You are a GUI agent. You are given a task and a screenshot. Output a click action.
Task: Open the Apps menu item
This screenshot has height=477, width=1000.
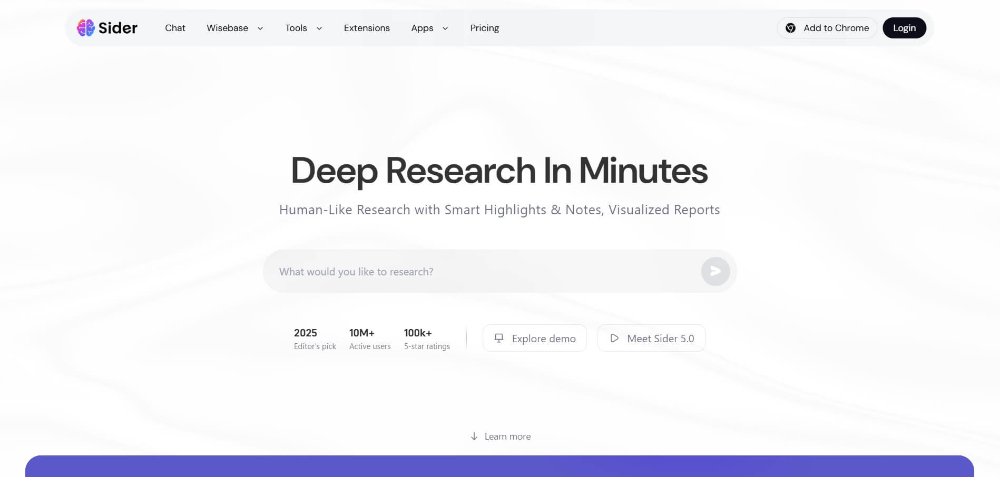422,28
